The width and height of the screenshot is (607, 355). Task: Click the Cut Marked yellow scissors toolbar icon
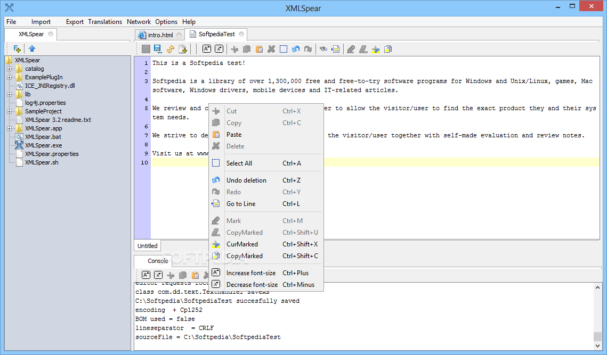376,49
